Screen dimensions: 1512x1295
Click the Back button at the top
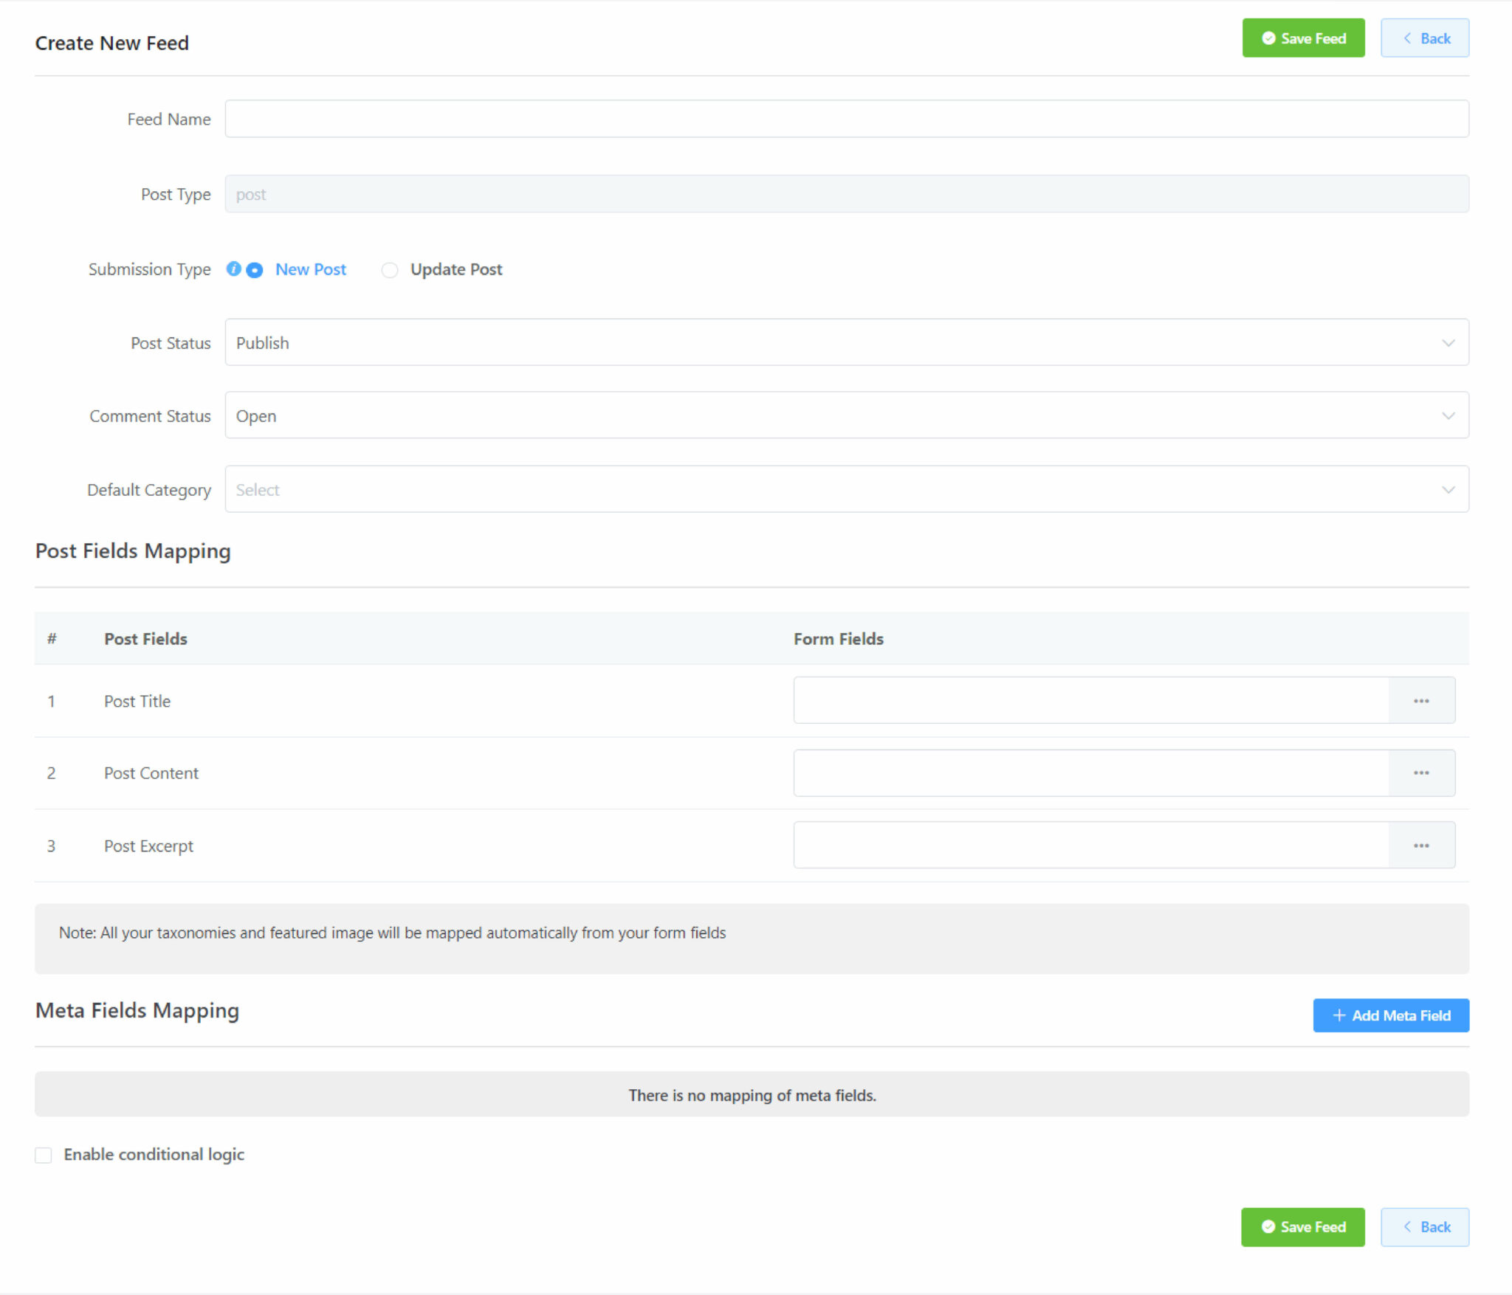coord(1424,38)
